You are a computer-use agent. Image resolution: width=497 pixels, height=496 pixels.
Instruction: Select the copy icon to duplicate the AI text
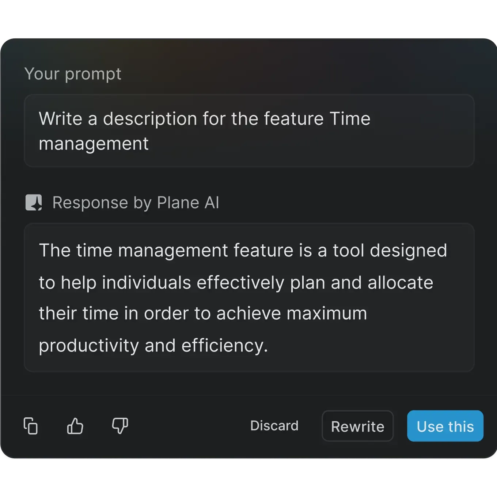(x=31, y=426)
